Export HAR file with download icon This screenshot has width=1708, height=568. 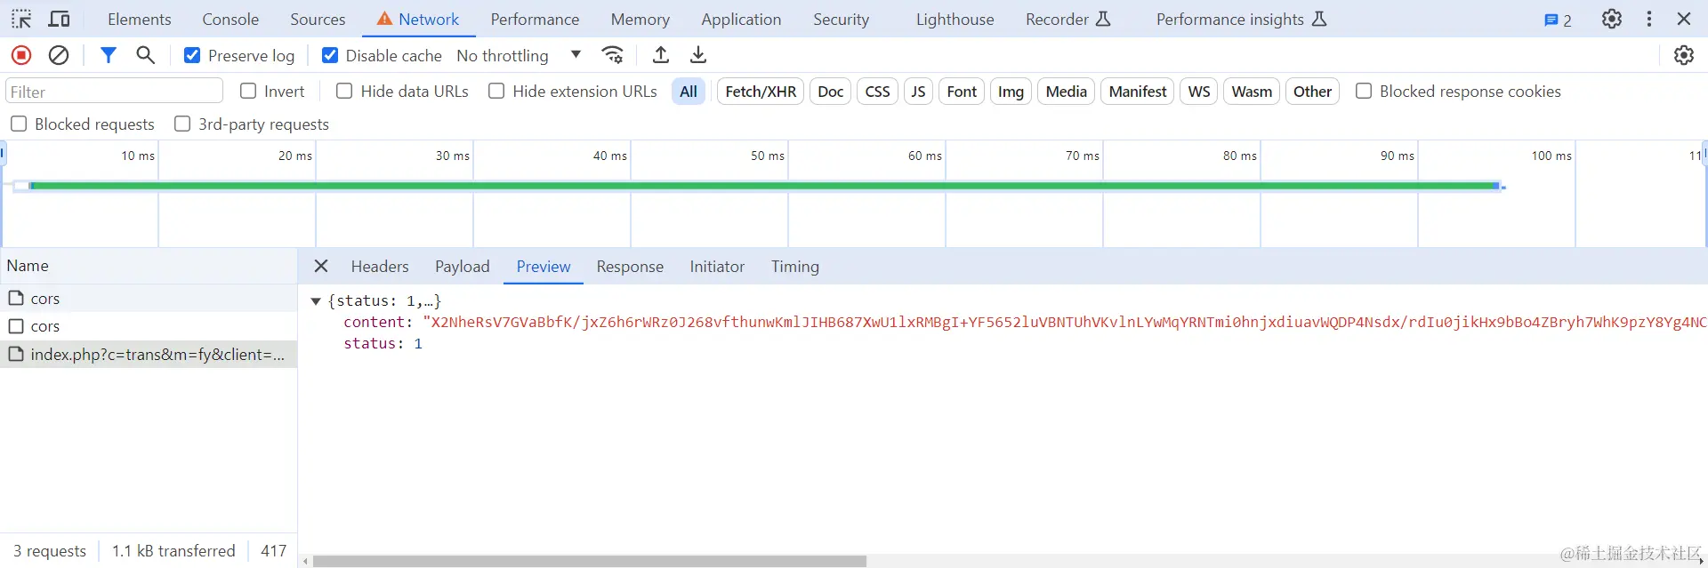pos(698,55)
